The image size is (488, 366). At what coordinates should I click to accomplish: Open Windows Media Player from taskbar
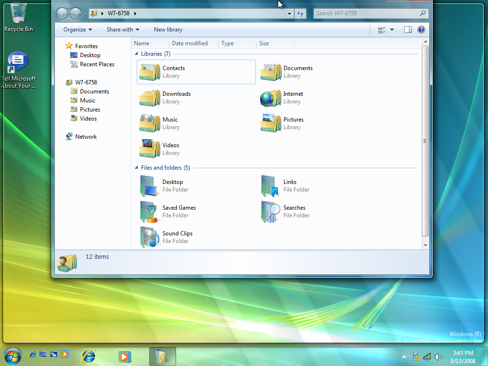(124, 356)
